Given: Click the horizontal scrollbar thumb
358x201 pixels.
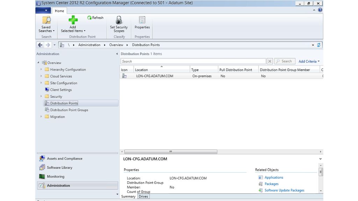Looking at the screenshot, I should (171, 151).
